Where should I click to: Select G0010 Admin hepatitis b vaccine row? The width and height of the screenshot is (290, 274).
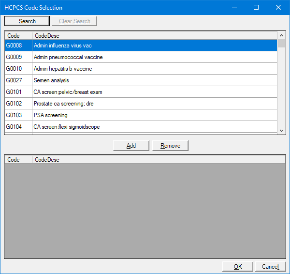[x=141, y=69]
